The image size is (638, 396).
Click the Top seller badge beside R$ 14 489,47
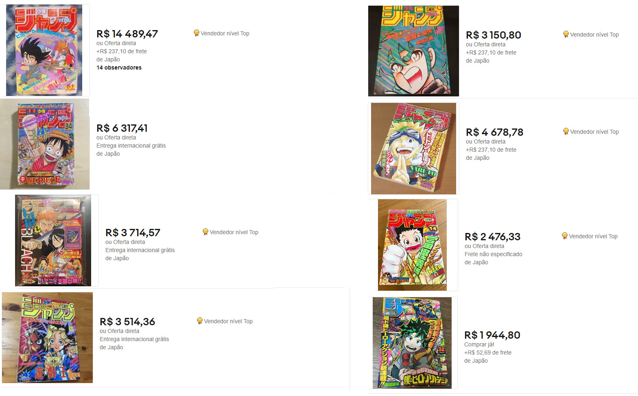(x=221, y=33)
